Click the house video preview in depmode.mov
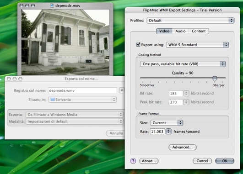Viewport: 243px width, 174px height. (x=65, y=42)
